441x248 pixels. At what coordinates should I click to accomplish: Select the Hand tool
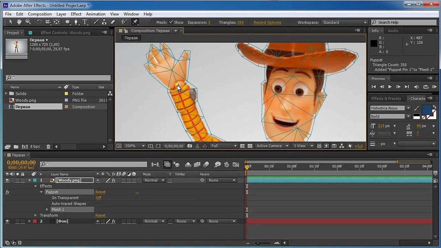[19, 22]
